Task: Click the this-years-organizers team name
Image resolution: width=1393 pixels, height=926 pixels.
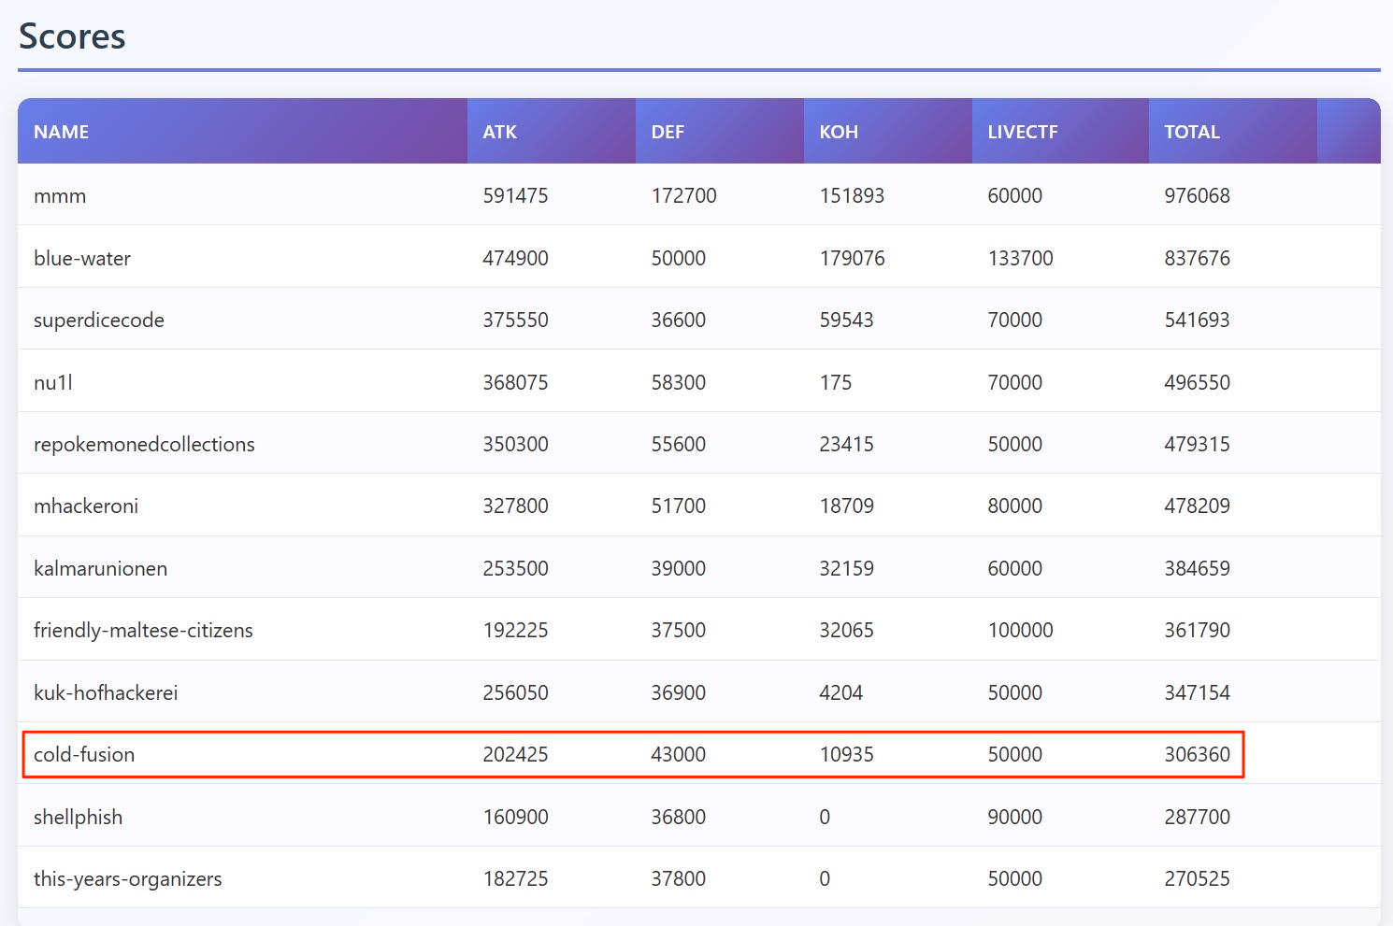Action: 128,879
